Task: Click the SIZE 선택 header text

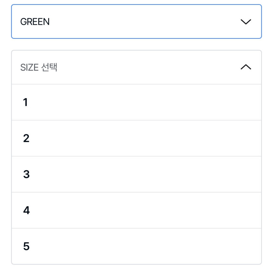Action: (39, 67)
